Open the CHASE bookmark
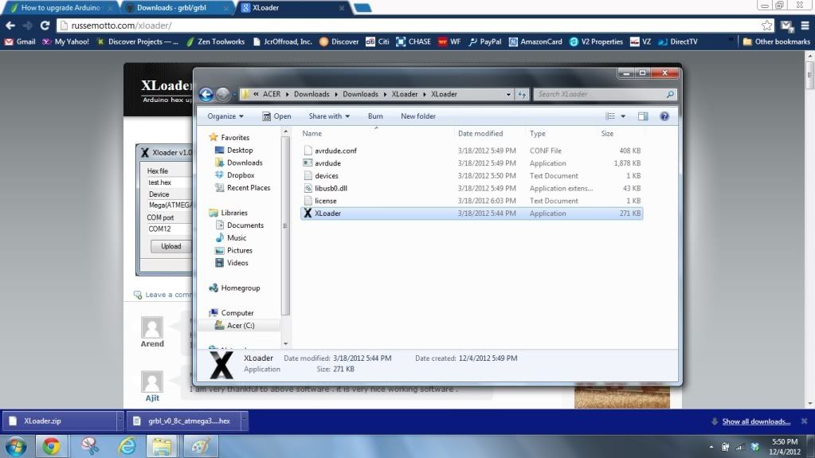Image resolution: width=815 pixels, height=458 pixels. click(x=413, y=41)
